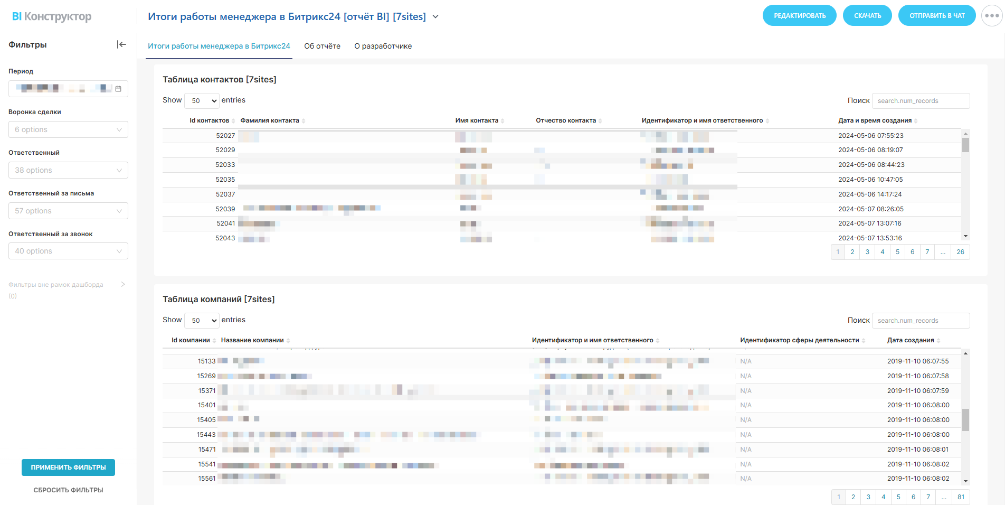Sort by Имя контакта column

point(480,120)
